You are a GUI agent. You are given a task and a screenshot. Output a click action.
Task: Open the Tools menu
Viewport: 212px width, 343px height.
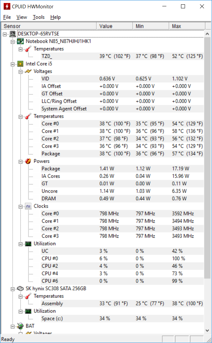click(x=39, y=17)
